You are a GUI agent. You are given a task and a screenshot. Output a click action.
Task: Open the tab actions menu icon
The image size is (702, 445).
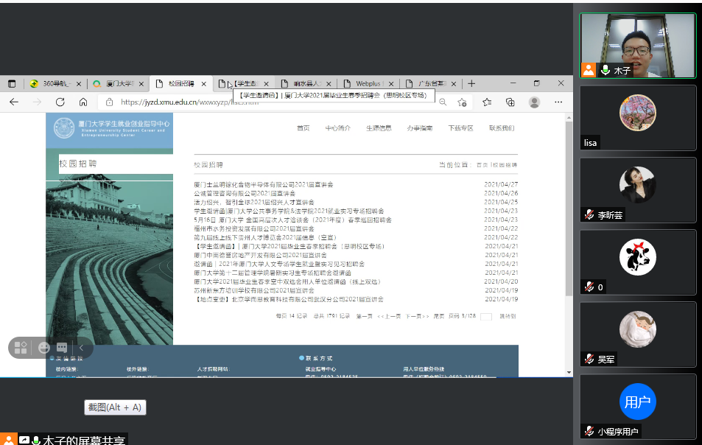coord(12,83)
